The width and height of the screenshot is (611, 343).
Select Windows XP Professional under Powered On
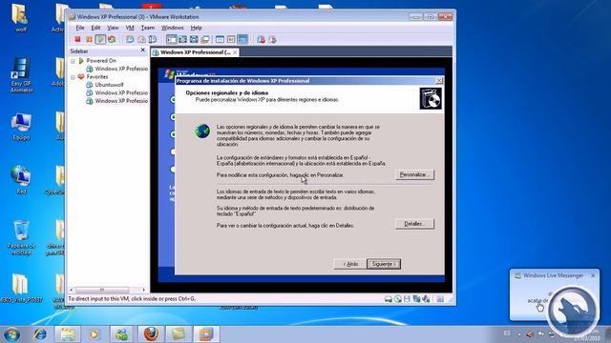[x=121, y=69]
